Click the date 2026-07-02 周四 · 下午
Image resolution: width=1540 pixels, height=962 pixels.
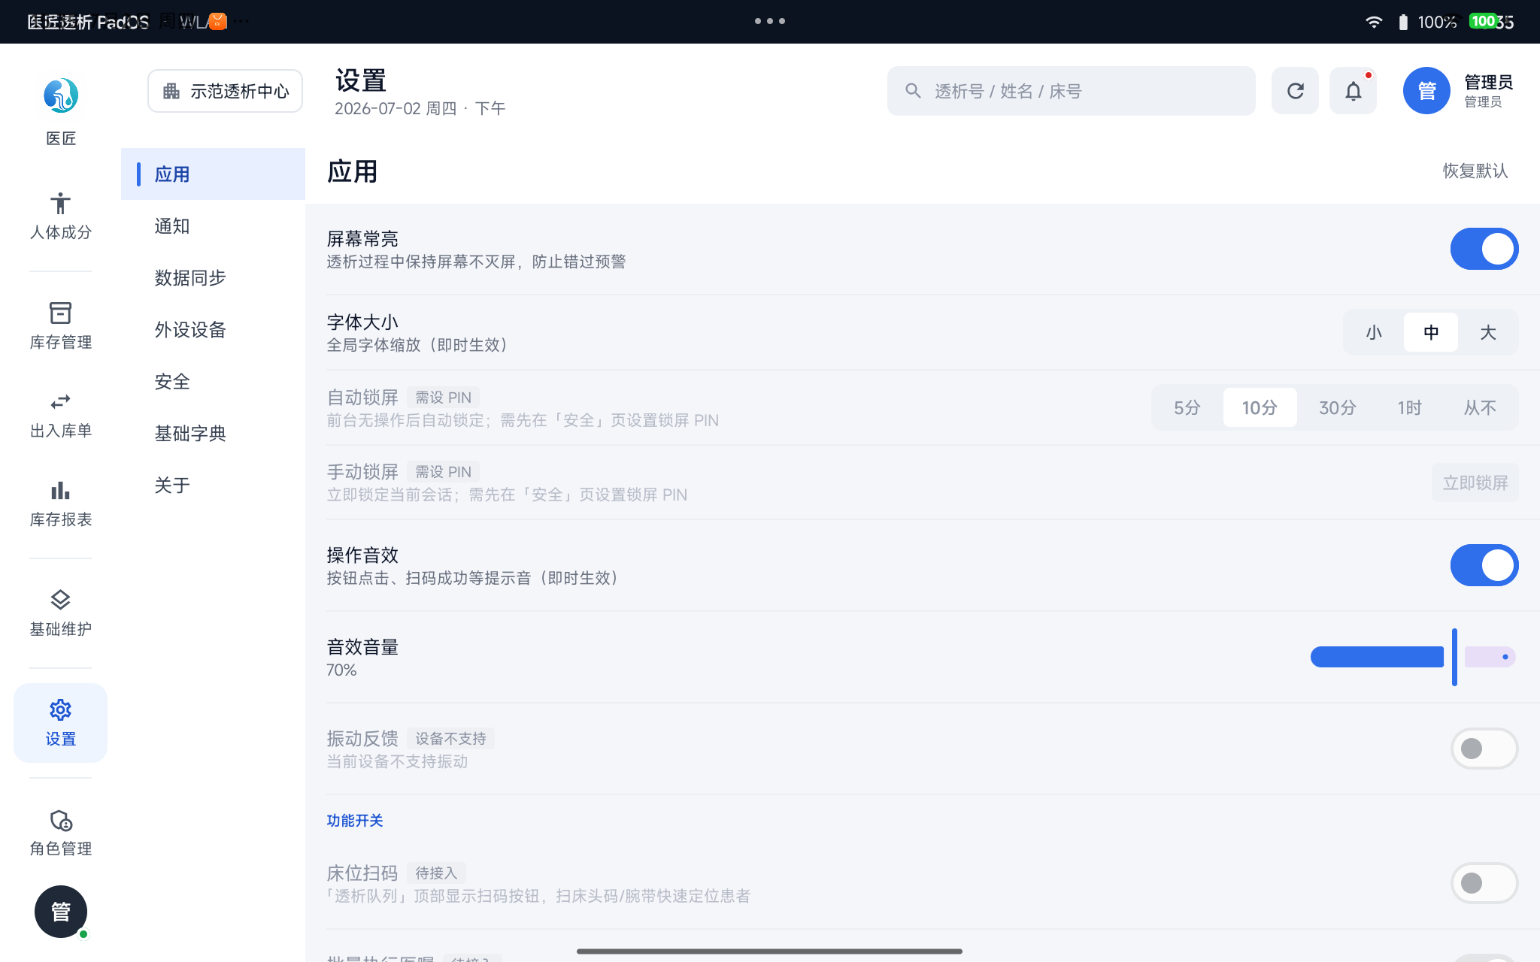[420, 108]
